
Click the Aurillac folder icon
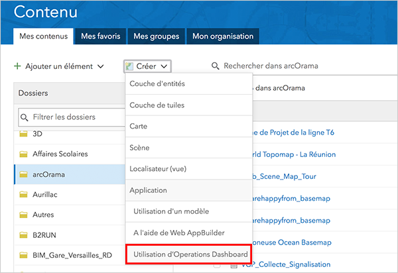23,195
